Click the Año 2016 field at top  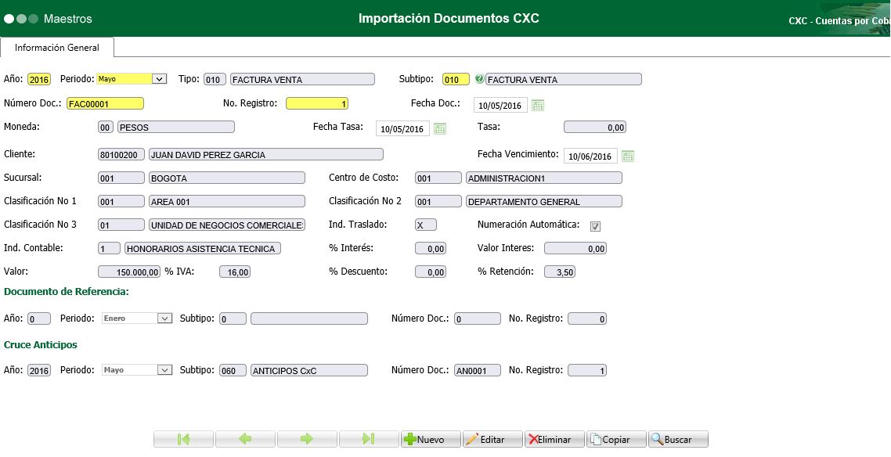coord(39,80)
